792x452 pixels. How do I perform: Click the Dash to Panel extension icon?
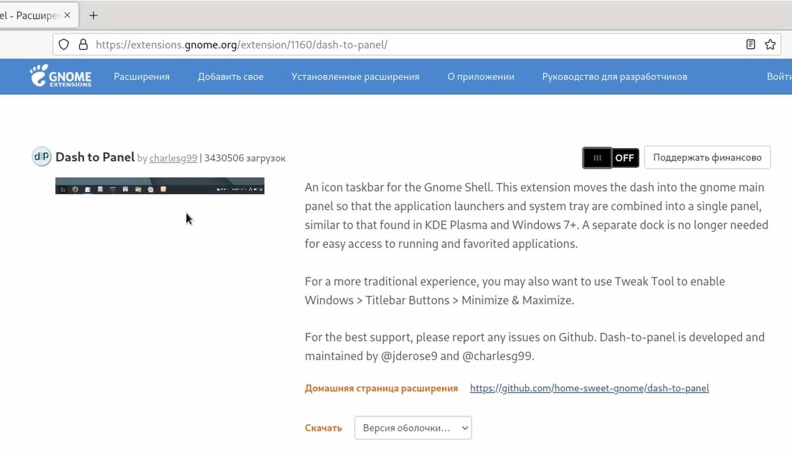41,157
